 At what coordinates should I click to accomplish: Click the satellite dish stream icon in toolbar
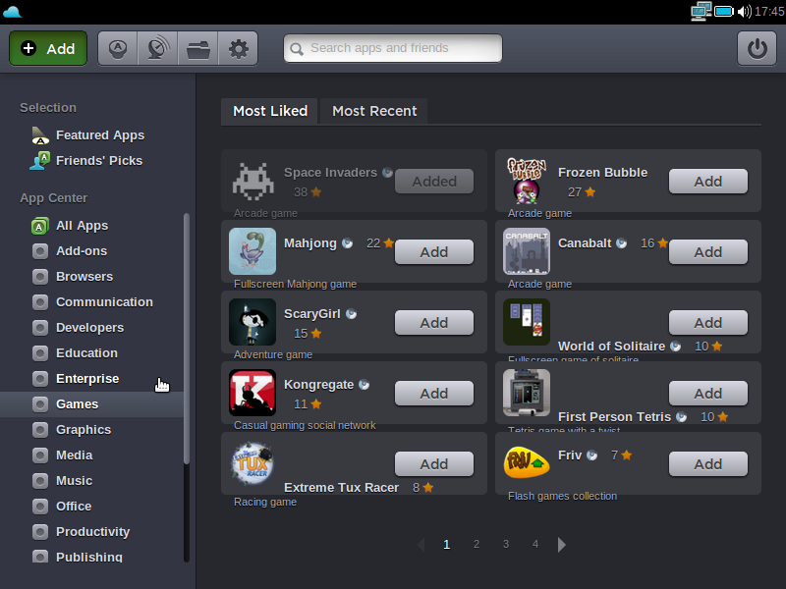point(157,48)
